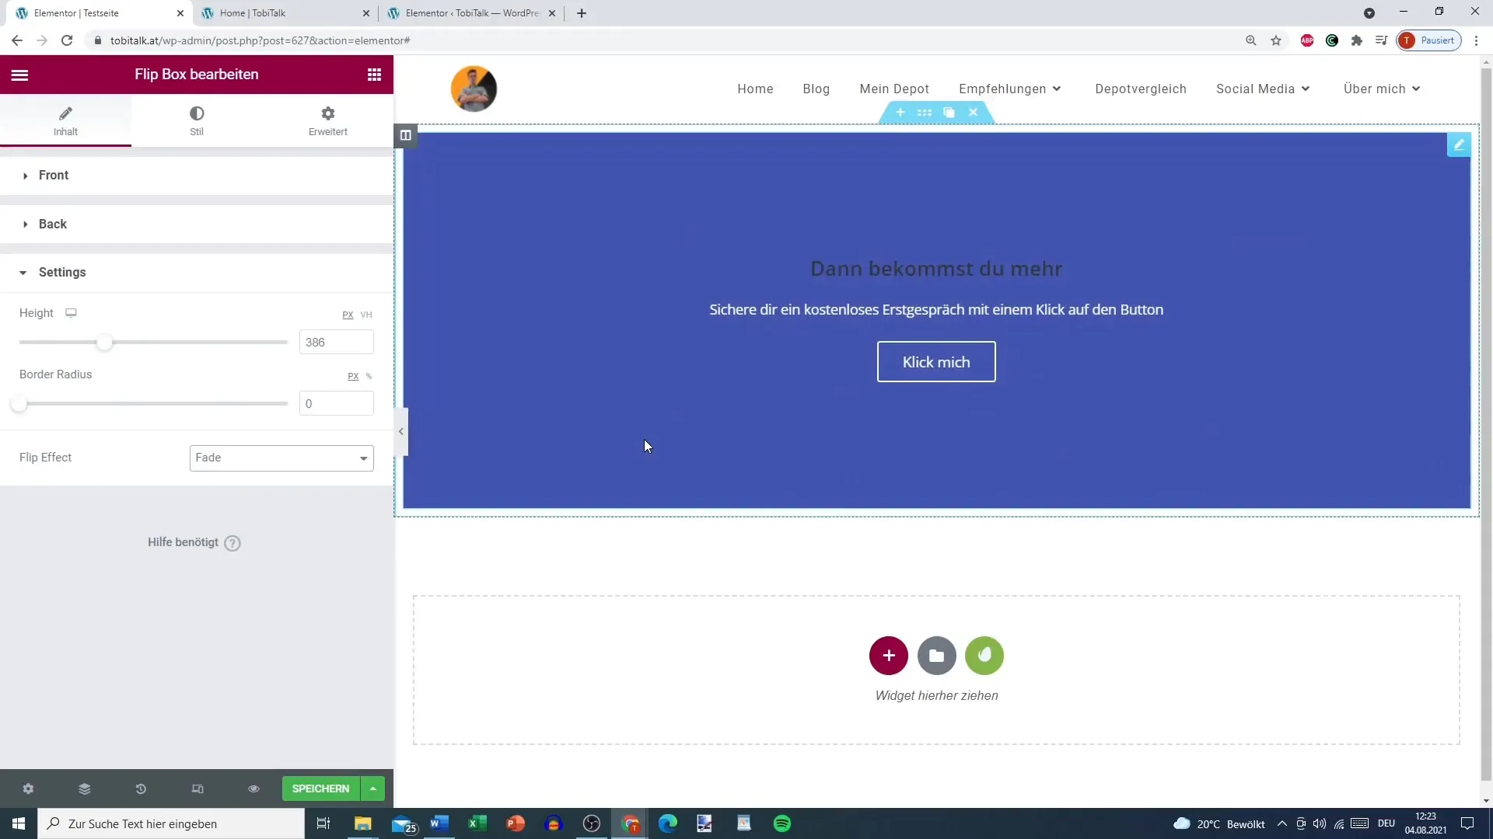Select percent unit for Border Radius
This screenshot has width=1493, height=839.
(x=369, y=376)
